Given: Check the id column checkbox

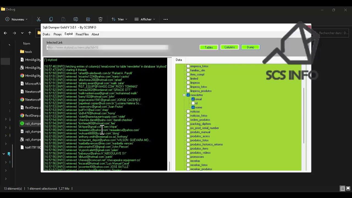Looking at the screenshot, I should pyautogui.click(x=193, y=103).
